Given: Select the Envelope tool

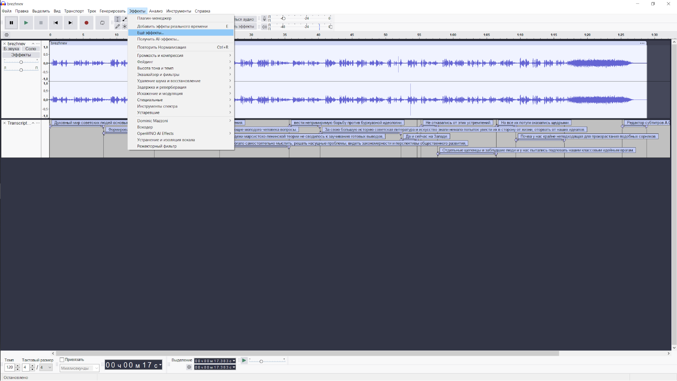Looking at the screenshot, I should tap(125, 19).
